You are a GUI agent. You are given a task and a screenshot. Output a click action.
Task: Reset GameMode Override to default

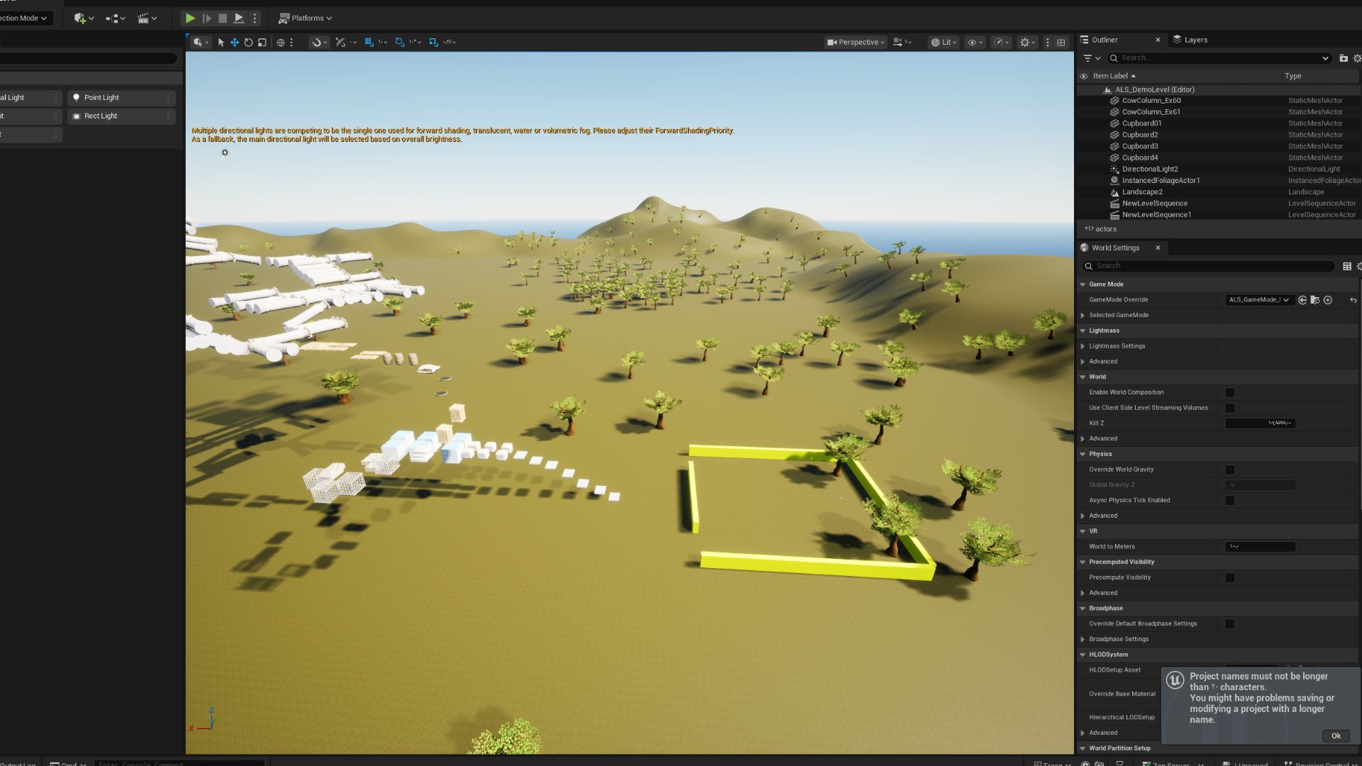(1353, 301)
